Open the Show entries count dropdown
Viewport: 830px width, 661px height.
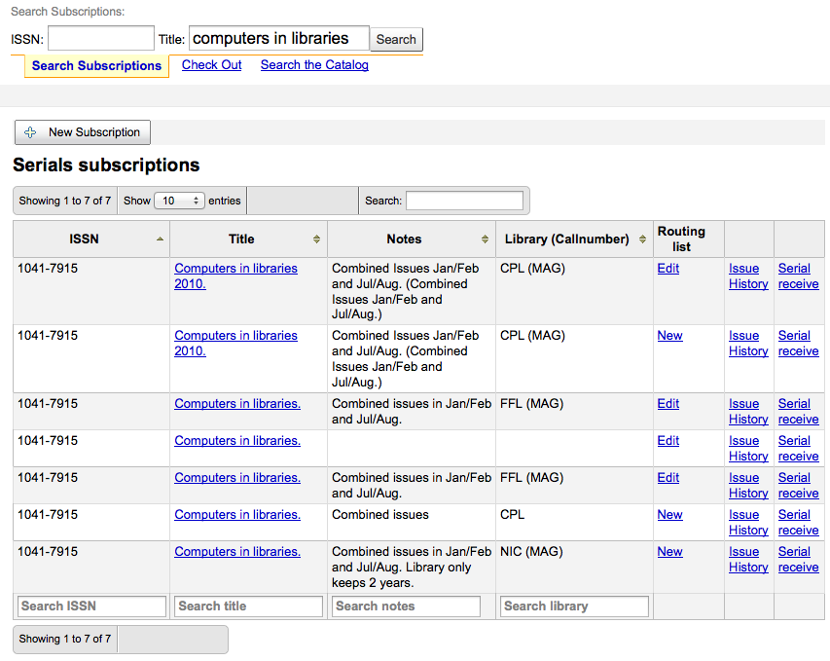coord(179,201)
